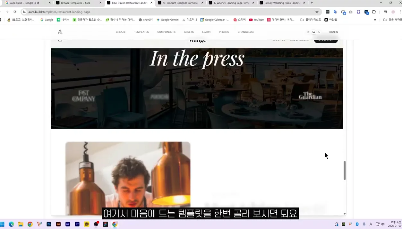Open the TEMPLATES menu item

[141, 32]
